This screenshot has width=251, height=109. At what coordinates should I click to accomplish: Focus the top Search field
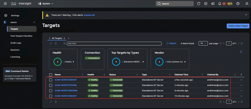click(x=175, y=4)
